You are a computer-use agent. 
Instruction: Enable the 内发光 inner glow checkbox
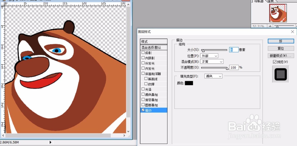[x=143, y=68]
